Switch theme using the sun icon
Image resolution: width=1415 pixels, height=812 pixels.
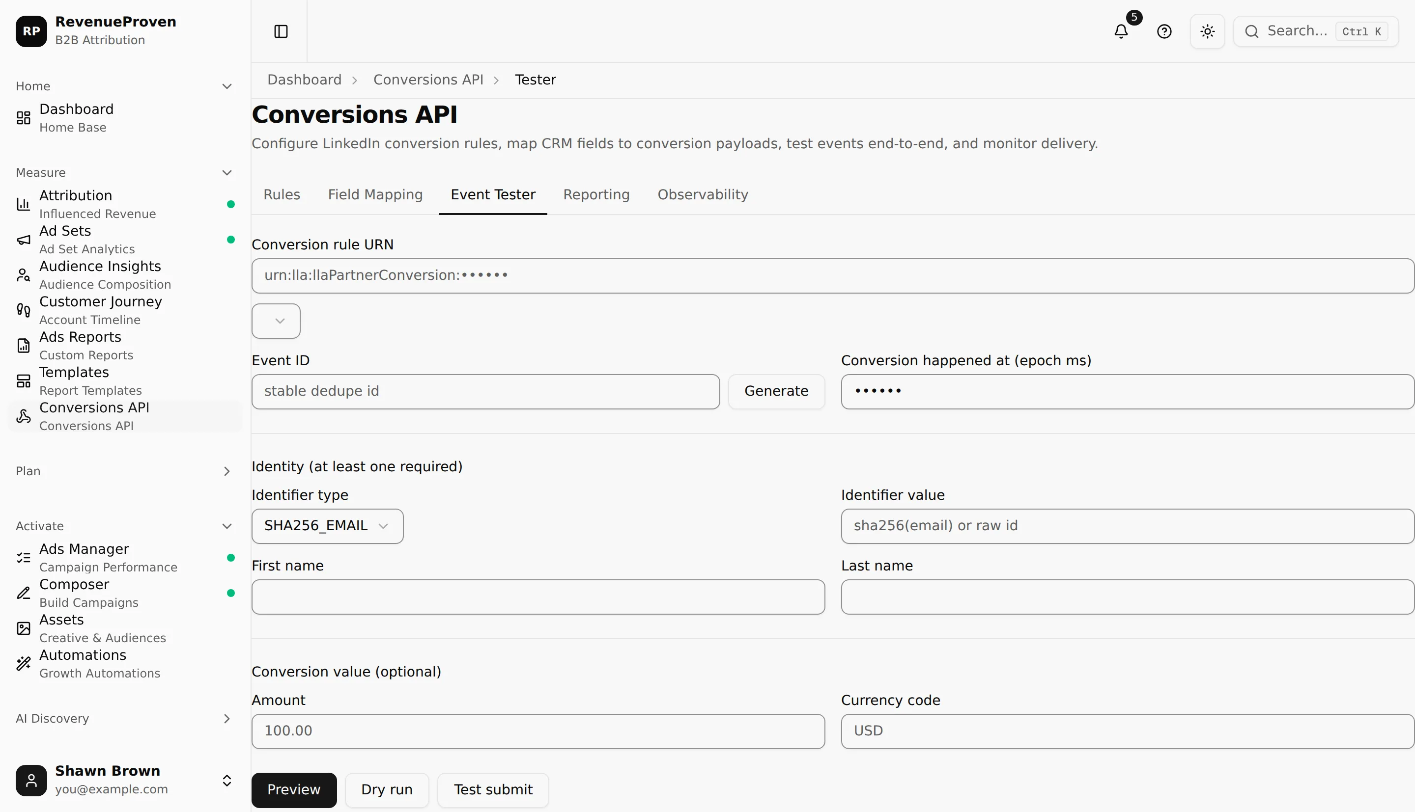1208,31
